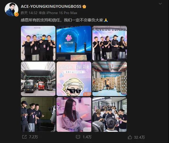Click the ACE-YOUNGKINGYOUNGBOSS username link
This screenshot has height=143, width=169.
51,7
